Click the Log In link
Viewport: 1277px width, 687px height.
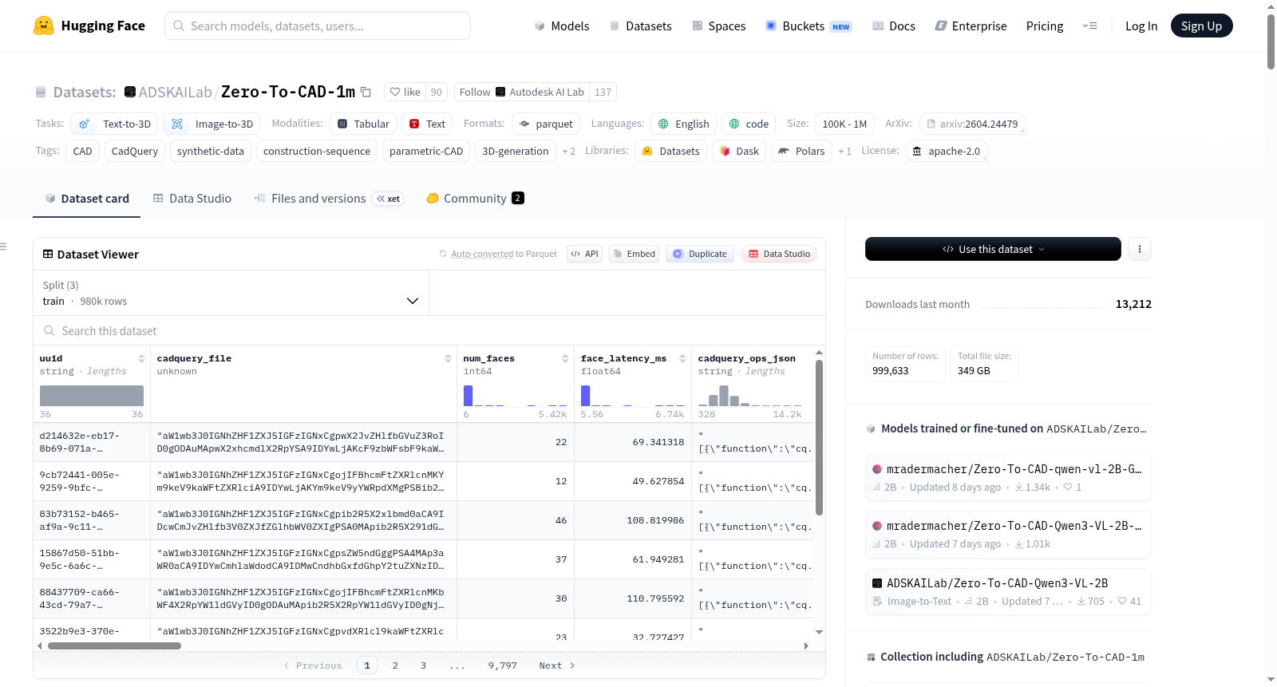point(1141,26)
